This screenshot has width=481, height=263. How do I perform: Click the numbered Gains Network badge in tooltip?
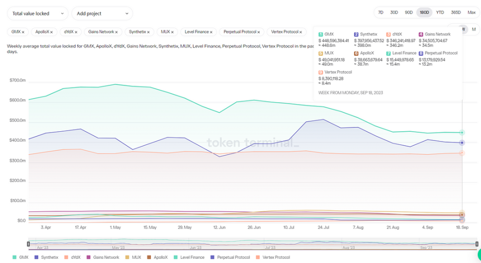tap(421, 34)
